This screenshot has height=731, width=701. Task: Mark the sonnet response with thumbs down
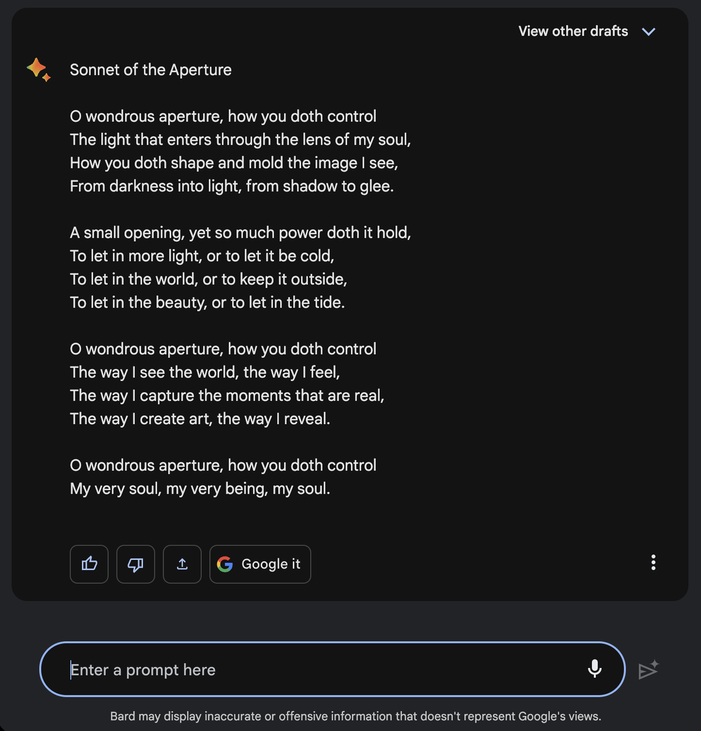(x=136, y=564)
